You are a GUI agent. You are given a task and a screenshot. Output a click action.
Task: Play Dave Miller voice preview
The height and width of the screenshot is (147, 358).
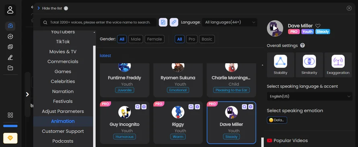point(275,28)
